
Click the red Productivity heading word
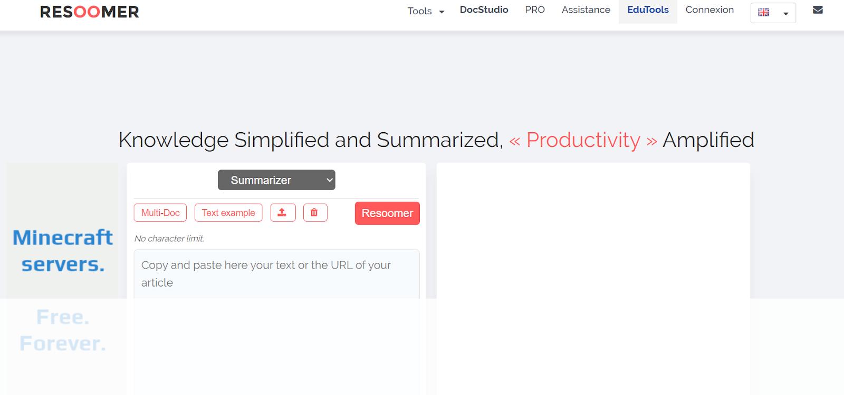pyautogui.click(x=583, y=140)
